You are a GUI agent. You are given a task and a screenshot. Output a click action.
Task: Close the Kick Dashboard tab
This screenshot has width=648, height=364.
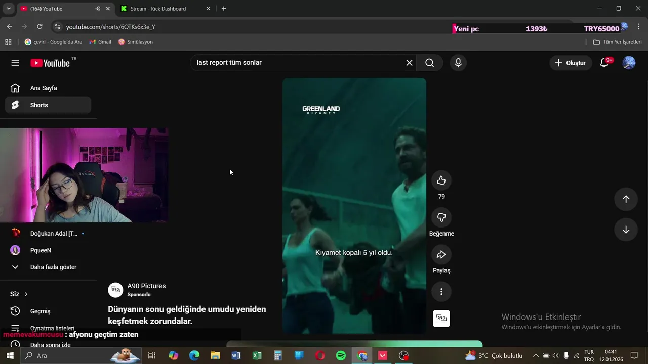pos(208,9)
